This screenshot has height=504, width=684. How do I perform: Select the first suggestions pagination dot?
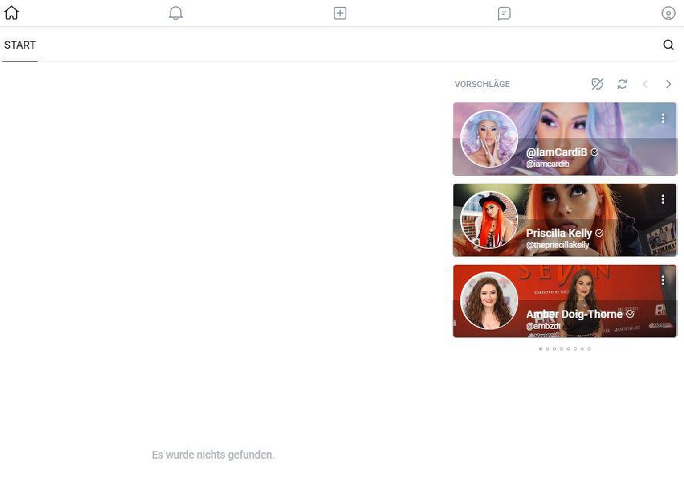[541, 349]
